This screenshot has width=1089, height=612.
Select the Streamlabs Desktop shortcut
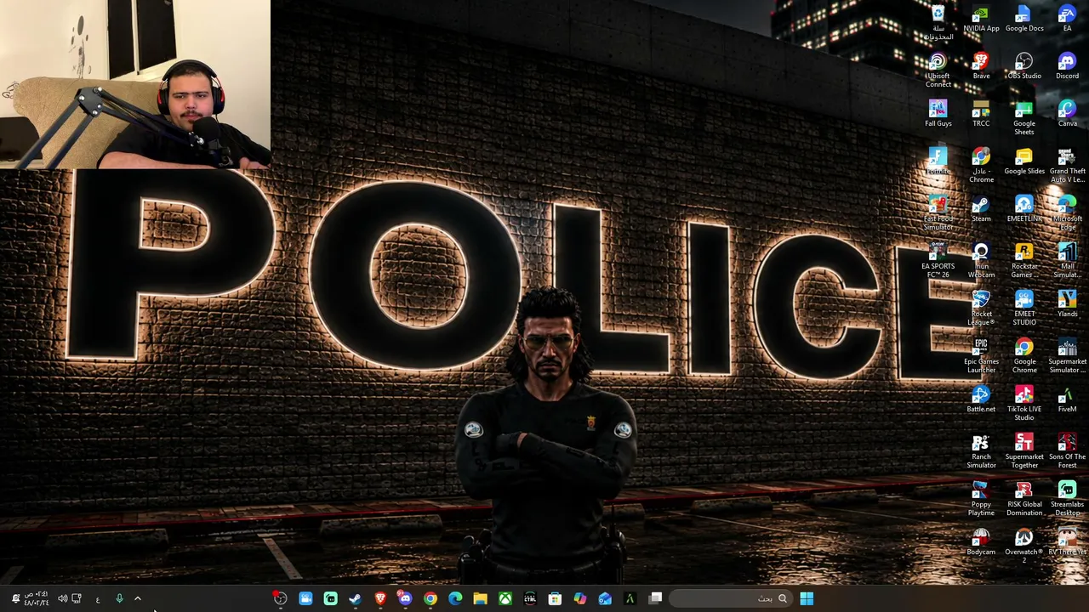(1067, 499)
